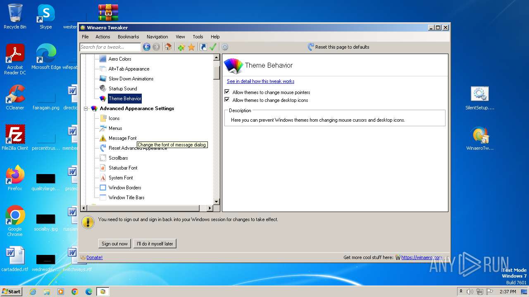Open the SilentSetup desktop file

[480, 98]
